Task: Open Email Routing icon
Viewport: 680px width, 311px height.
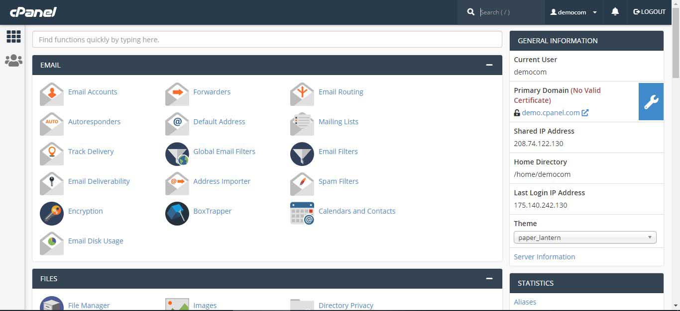Action: pyautogui.click(x=302, y=94)
